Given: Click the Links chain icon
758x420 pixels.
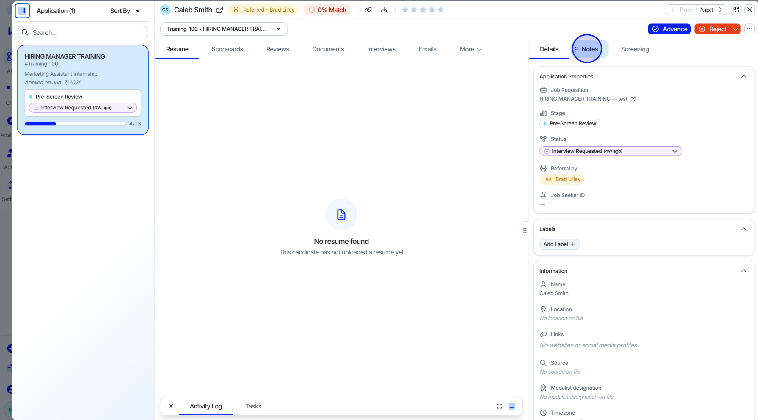Looking at the screenshot, I should pos(543,334).
